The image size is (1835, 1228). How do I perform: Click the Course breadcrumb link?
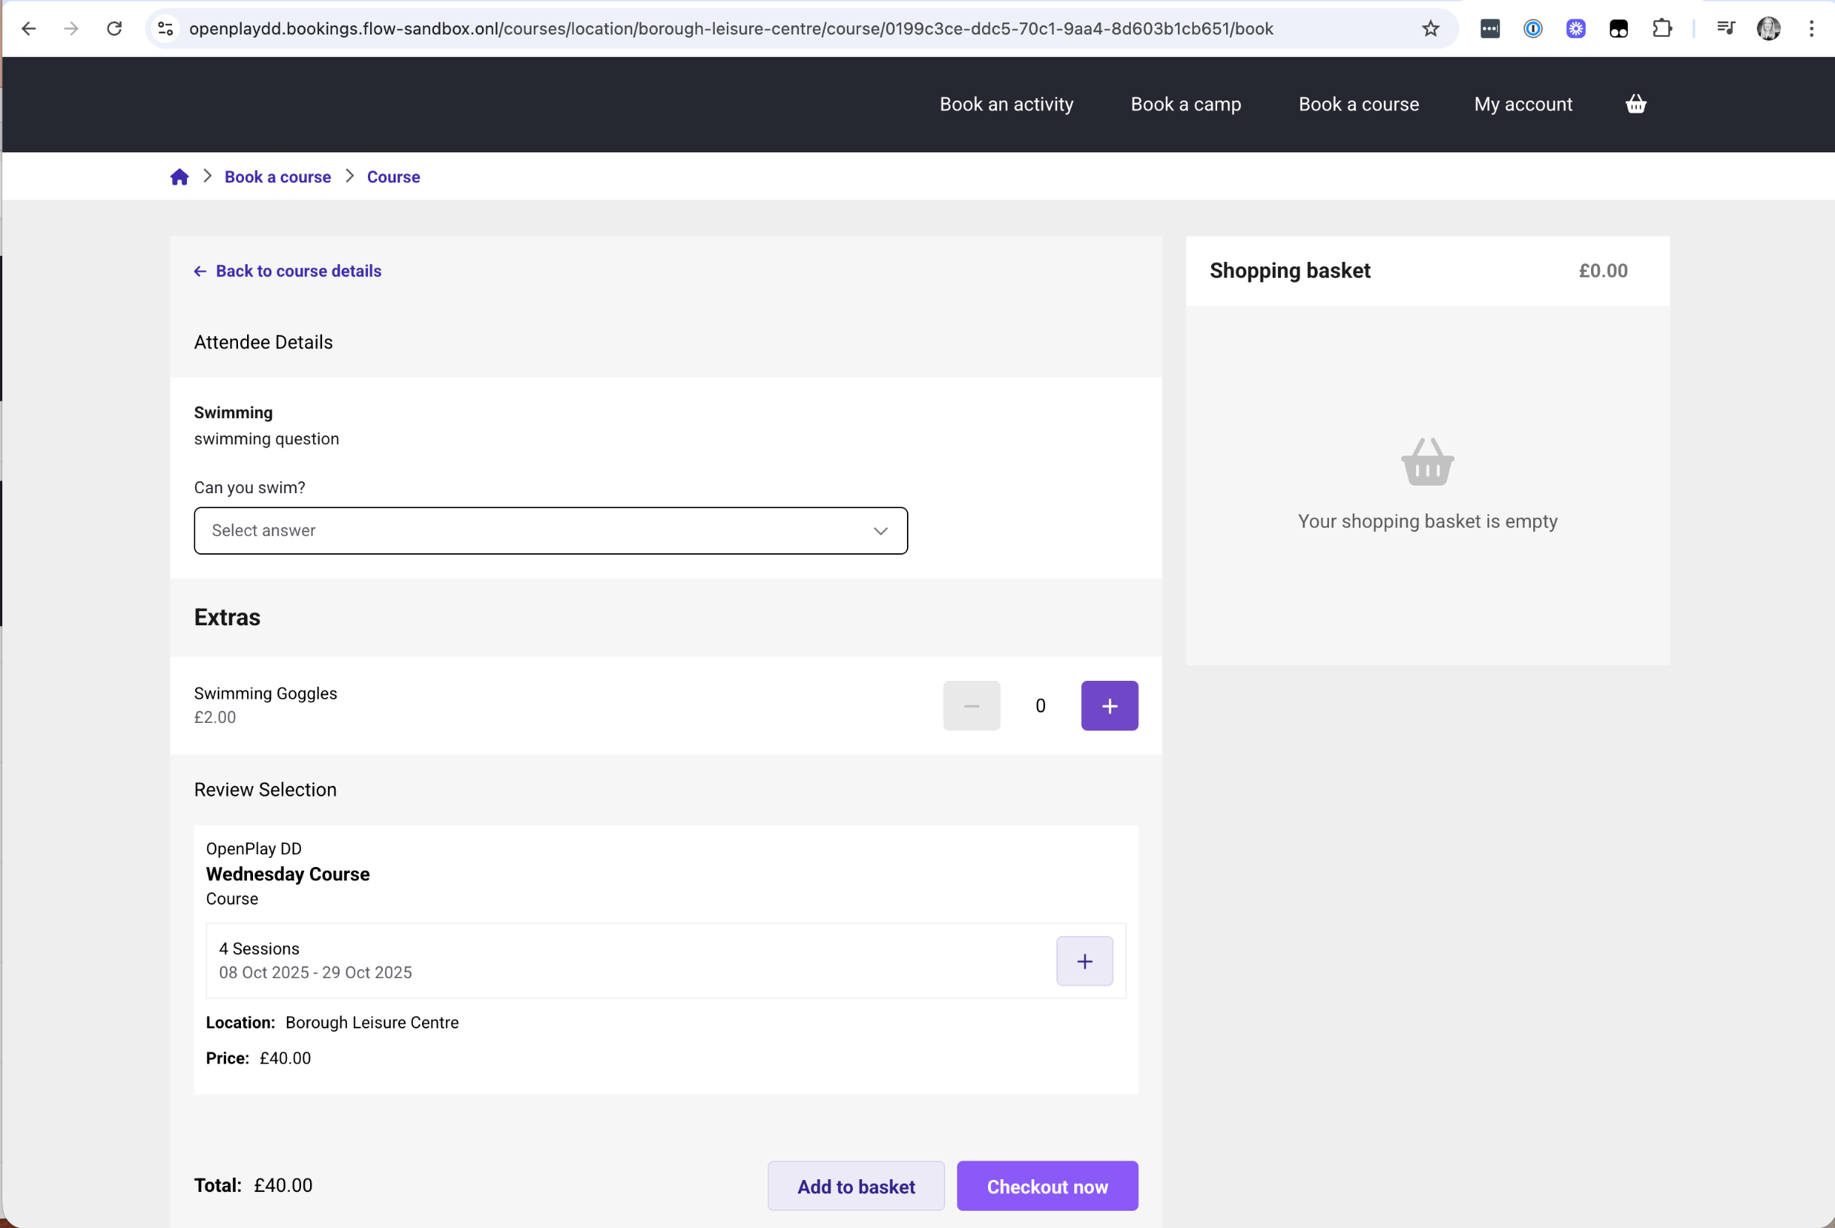(x=393, y=177)
